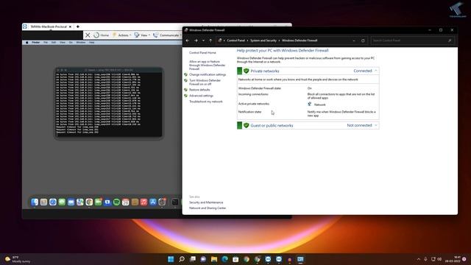Viewport: 471px width, 265px height.
Task: Click the System and Security breadcrumb
Action: click(263, 40)
